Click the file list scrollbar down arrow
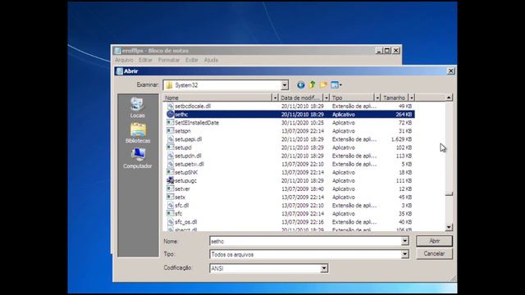Image resolution: width=525 pixels, height=295 pixels. point(449,227)
